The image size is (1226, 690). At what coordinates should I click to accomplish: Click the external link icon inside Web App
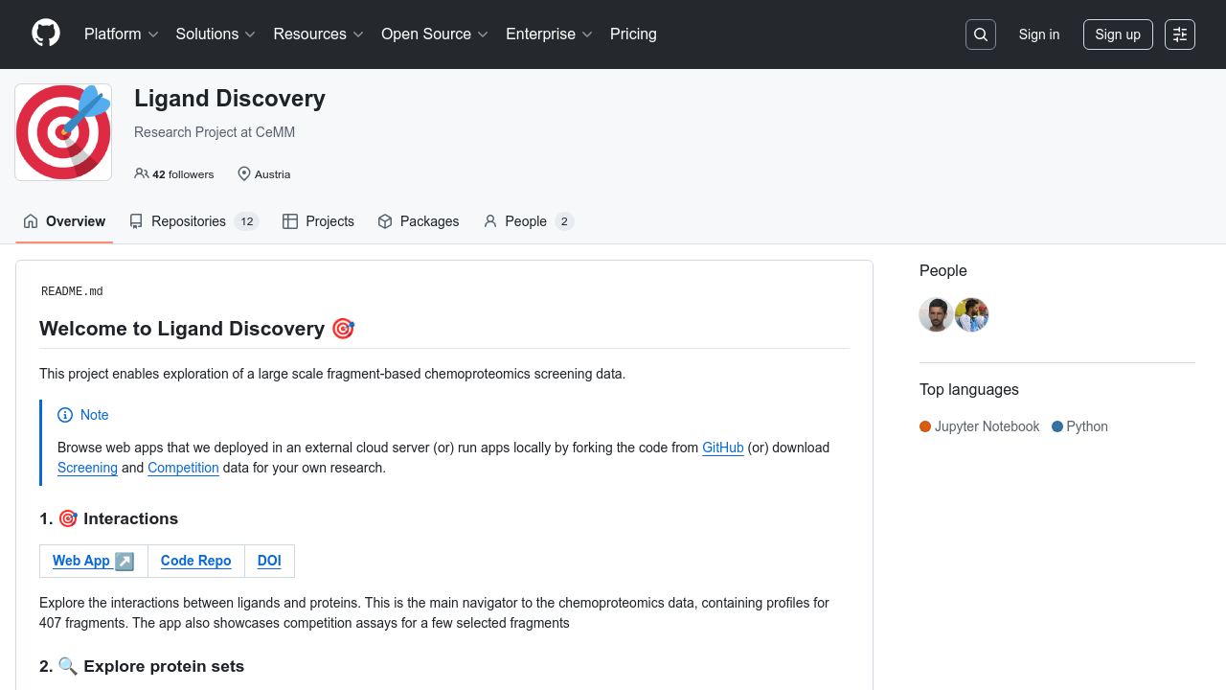point(124,561)
